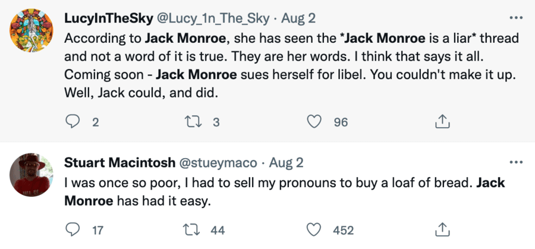Like LucyInTheSky's tweet
This screenshot has width=535, height=249.
314,122
